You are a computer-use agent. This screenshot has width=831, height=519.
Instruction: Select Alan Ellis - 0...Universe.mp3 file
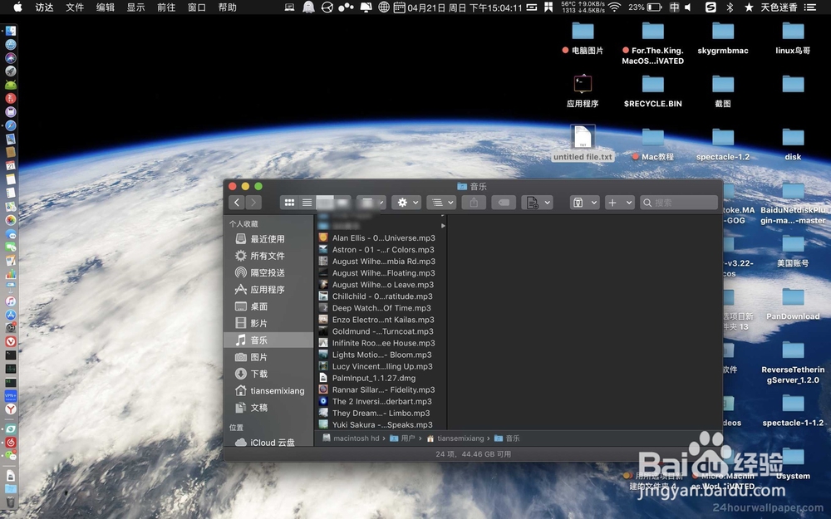click(x=381, y=237)
